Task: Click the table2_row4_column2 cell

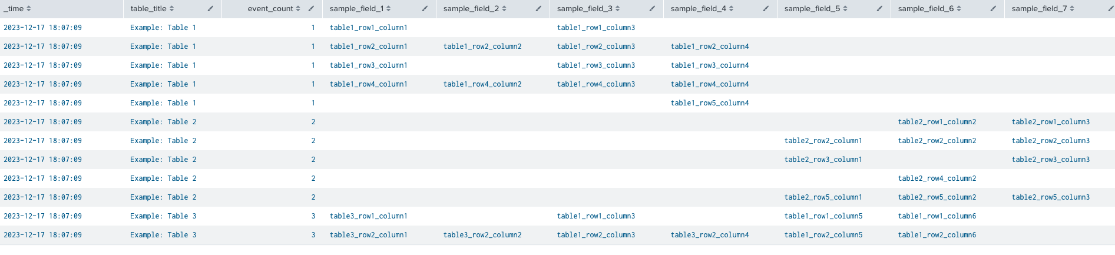Action: coord(937,178)
